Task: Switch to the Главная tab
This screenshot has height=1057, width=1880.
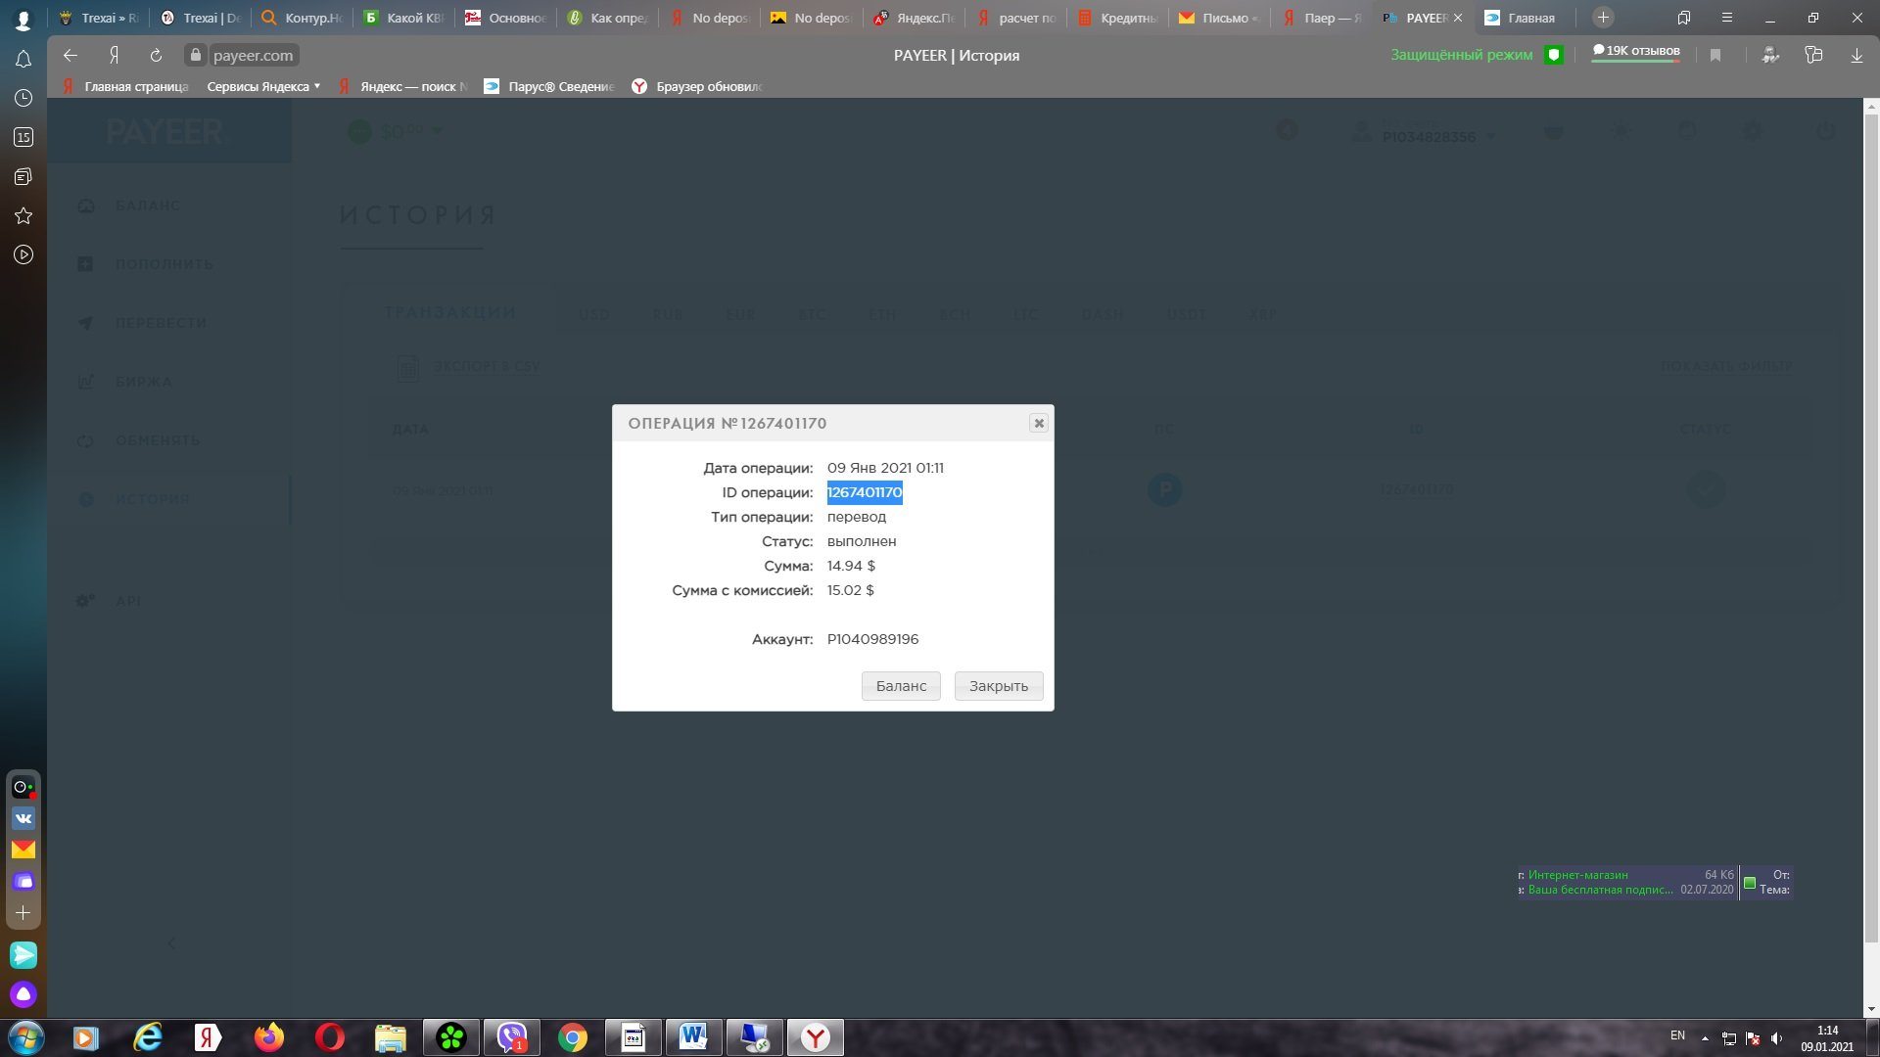Action: [1522, 18]
